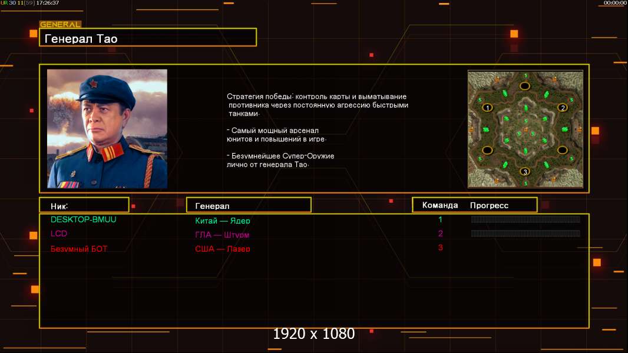Click LCD's loading progress bar
Image resolution: width=628 pixels, height=353 pixels.
coord(525,233)
